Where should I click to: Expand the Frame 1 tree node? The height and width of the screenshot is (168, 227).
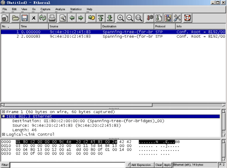click(x=4, y=112)
